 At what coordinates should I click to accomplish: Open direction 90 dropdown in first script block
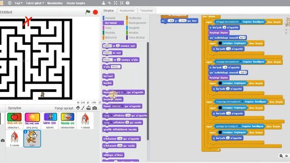tap(242, 38)
